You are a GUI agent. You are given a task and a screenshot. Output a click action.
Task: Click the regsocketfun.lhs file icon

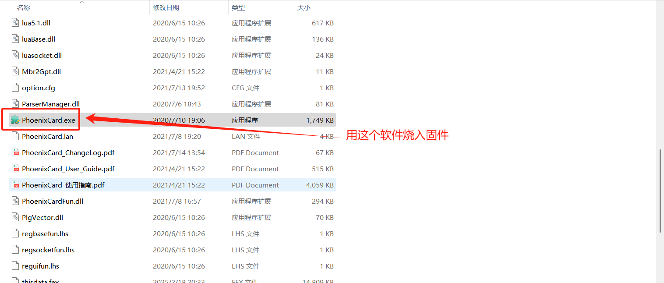15,250
